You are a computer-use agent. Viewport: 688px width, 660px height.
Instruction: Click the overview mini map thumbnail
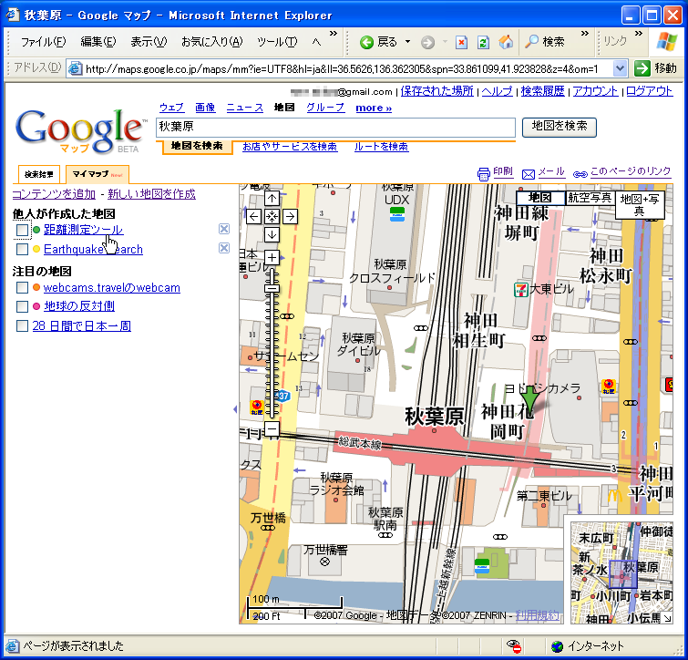pyautogui.click(x=621, y=573)
